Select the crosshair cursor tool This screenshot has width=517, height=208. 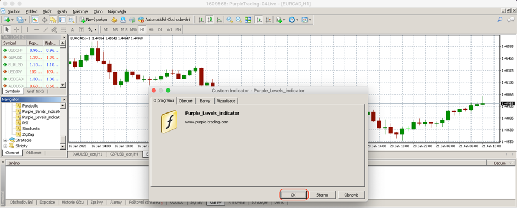pyautogui.click(x=16, y=29)
